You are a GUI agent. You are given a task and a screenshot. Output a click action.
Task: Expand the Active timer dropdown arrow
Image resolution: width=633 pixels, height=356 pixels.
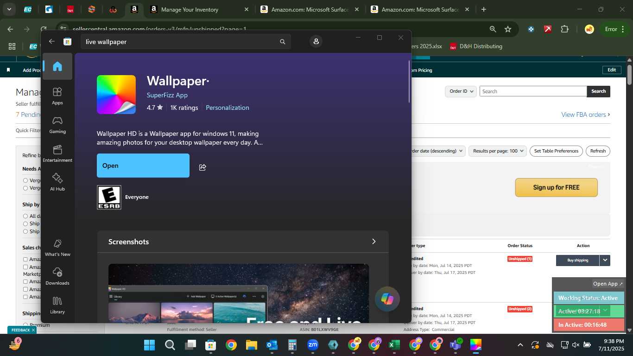click(605, 310)
